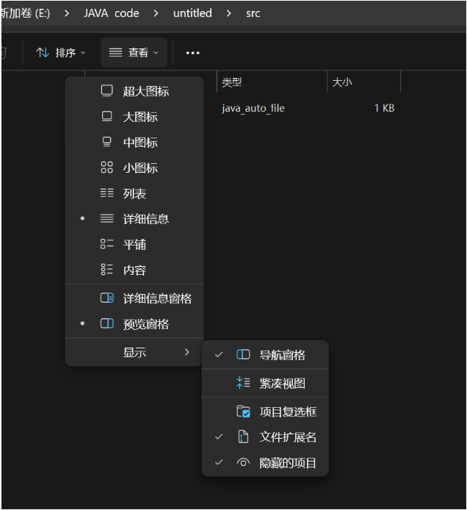Toggle the 详细信息窗格 details pane
This screenshot has height=510, width=467.
tap(134, 298)
